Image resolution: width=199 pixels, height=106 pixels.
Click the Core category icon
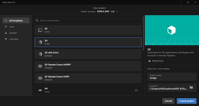click(x=6, y=26)
